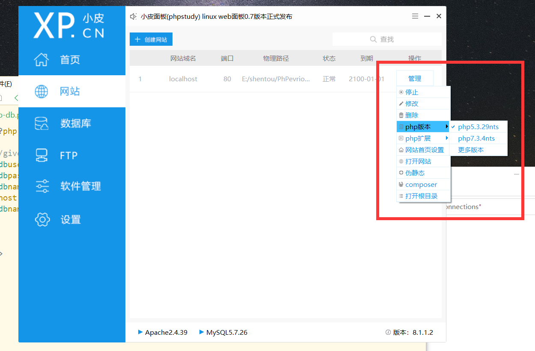Open the hamburger menu icon in title bar

coord(415,16)
